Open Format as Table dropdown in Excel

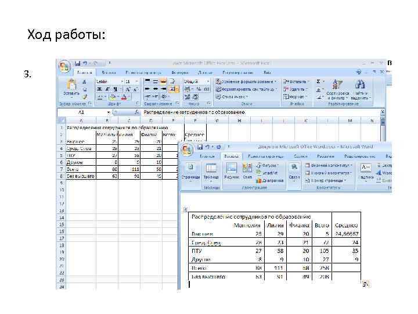pos(246,89)
